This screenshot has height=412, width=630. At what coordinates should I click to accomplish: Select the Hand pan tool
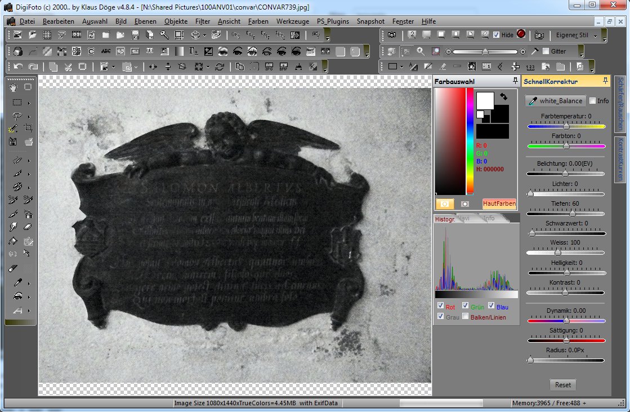point(14,87)
